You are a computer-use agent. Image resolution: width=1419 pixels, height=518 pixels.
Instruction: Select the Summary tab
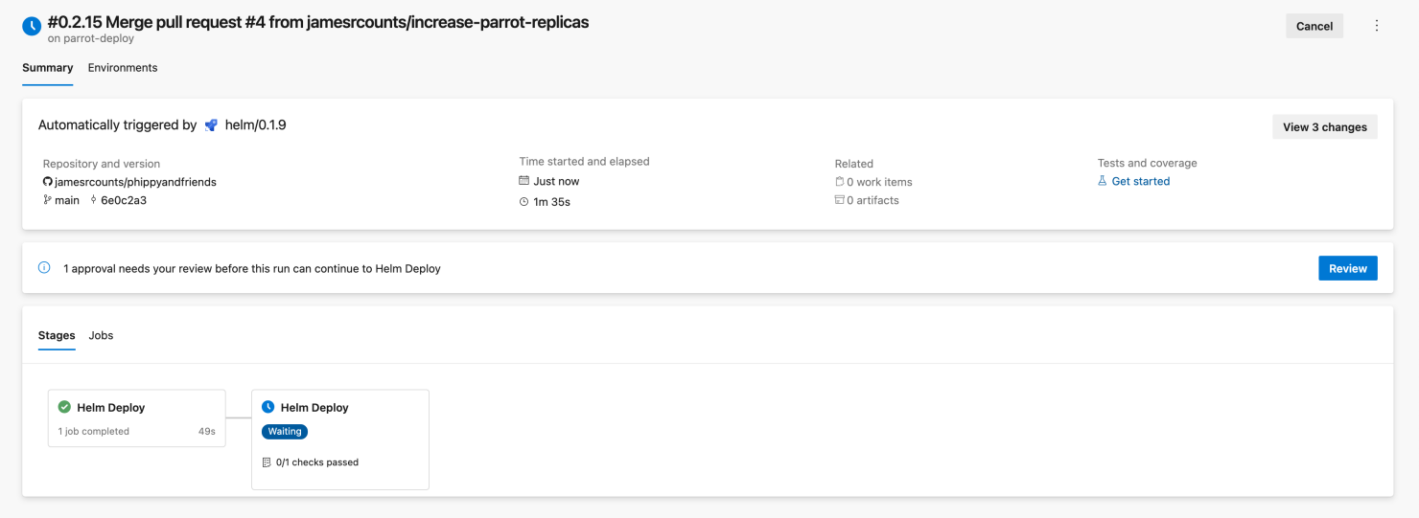(x=48, y=68)
